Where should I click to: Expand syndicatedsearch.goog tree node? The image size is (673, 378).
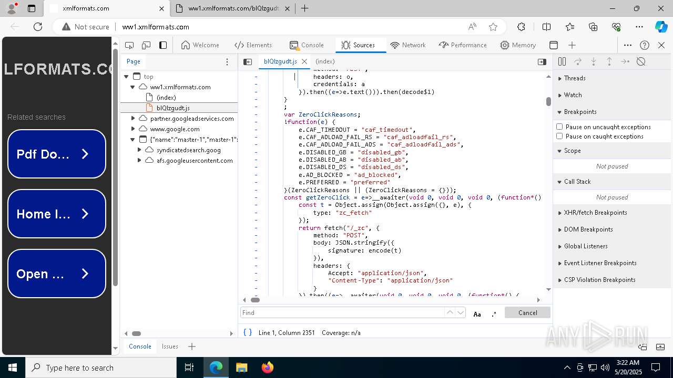[x=139, y=150]
